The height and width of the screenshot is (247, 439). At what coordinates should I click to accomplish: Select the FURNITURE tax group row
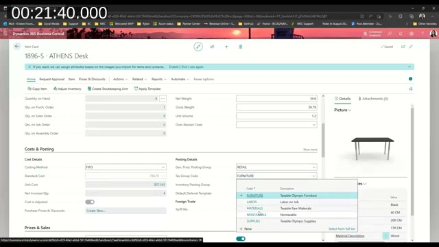(297, 196)
